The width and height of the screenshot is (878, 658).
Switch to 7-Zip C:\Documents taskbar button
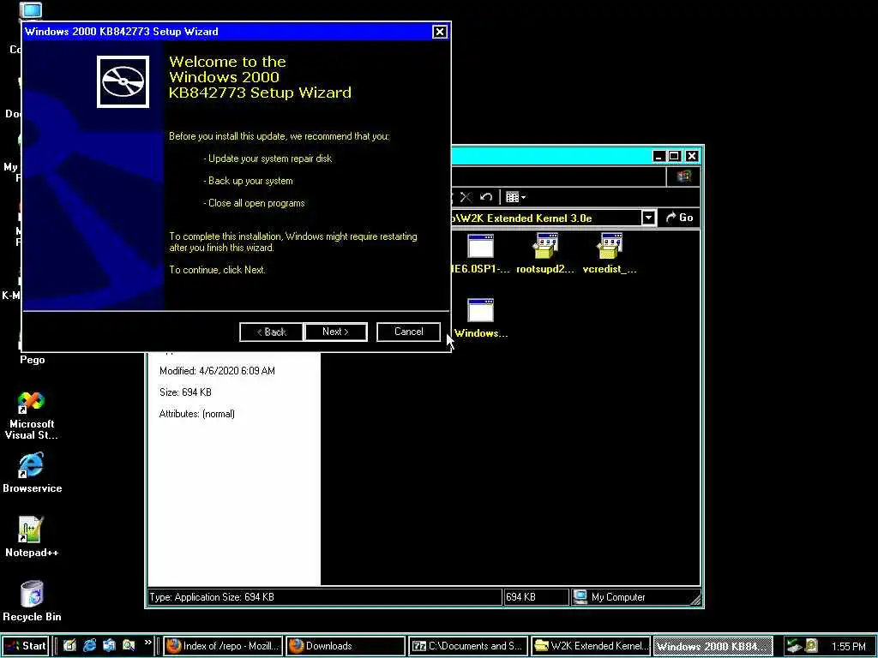click(467, 646)
